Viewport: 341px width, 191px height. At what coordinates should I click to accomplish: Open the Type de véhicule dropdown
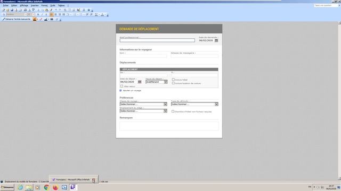point(216,104)
